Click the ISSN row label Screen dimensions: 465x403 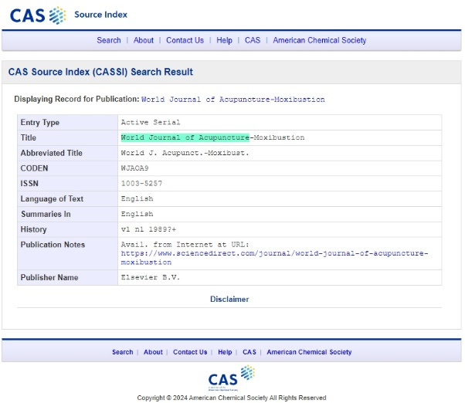point(29,184)
